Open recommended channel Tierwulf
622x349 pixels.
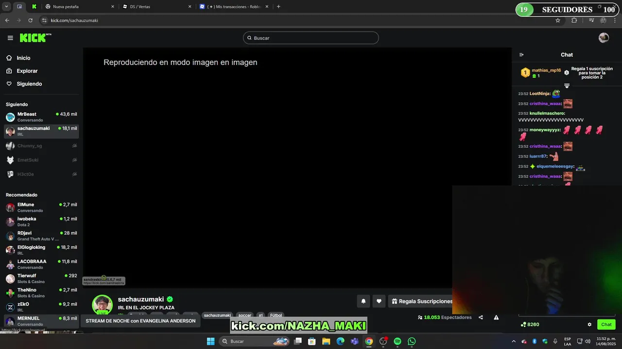41,278
